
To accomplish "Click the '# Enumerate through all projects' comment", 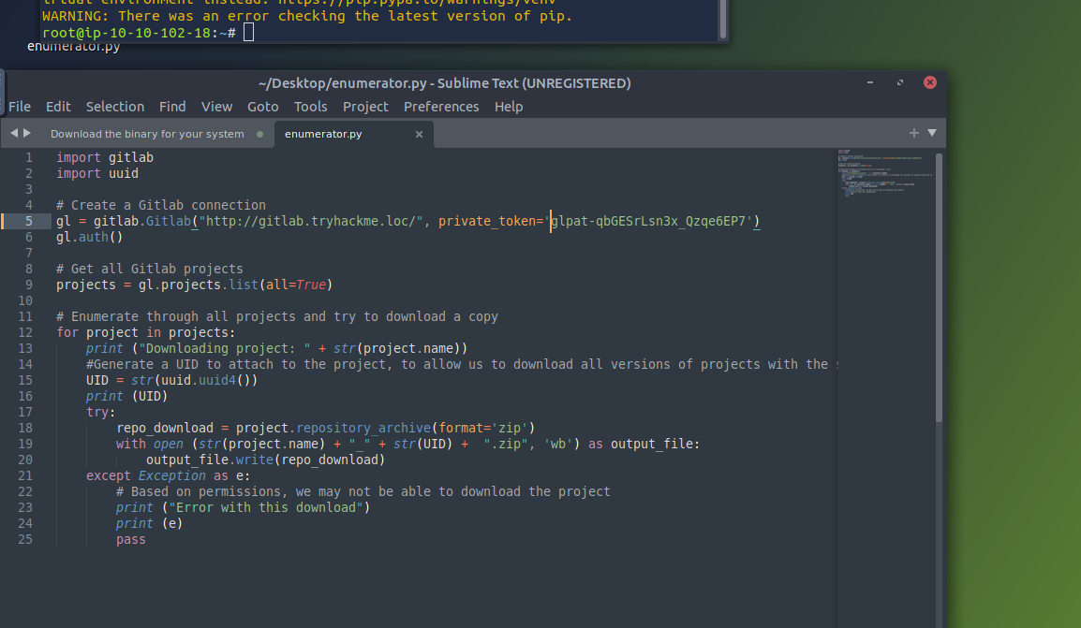I will pos(277,316).
